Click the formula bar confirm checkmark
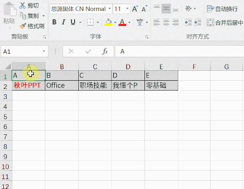Image resolution: width=244 pixels, height=189 pixels. (x=88, y=52)
